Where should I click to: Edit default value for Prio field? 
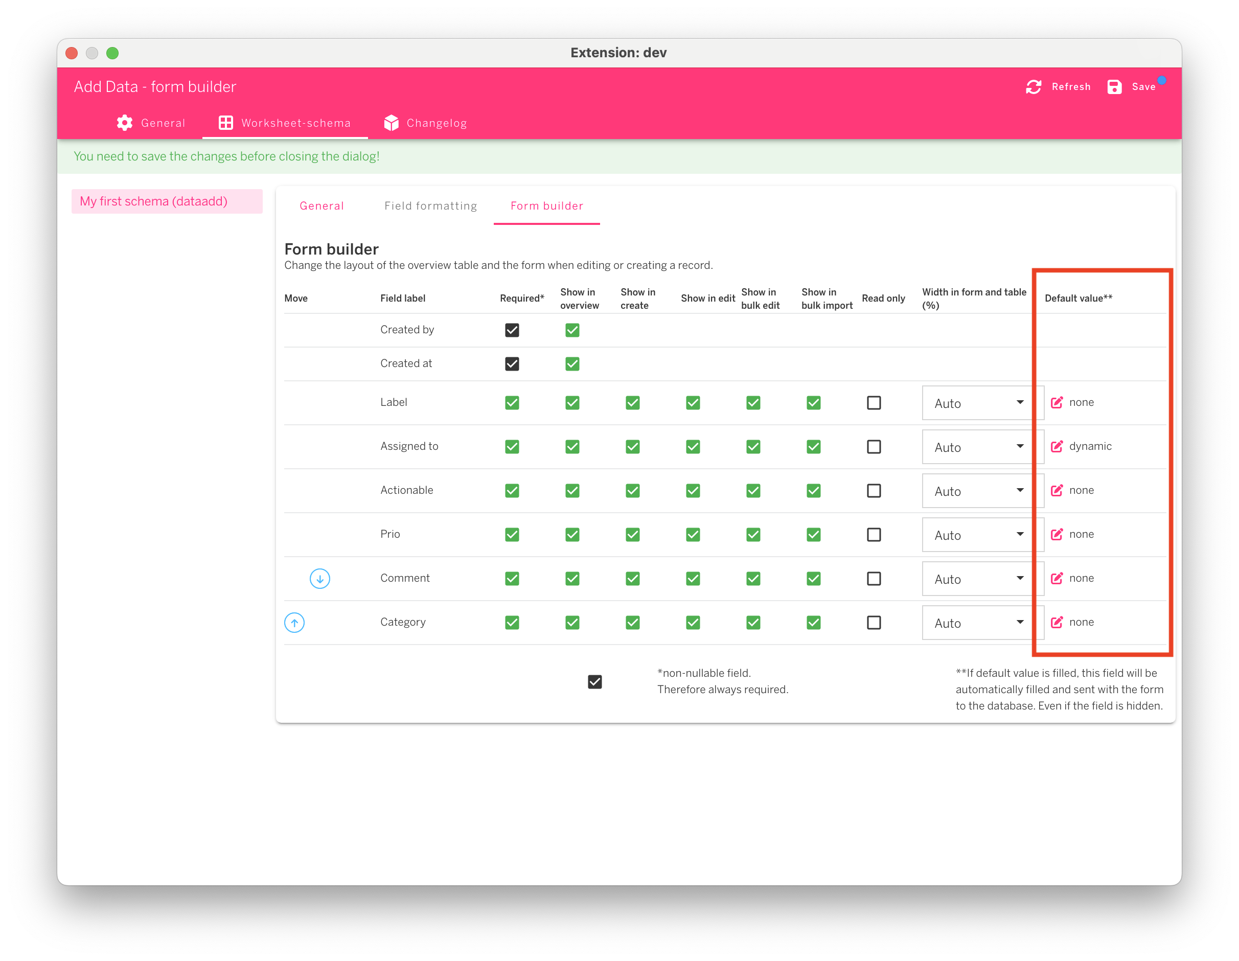(x=1057, y=534)
